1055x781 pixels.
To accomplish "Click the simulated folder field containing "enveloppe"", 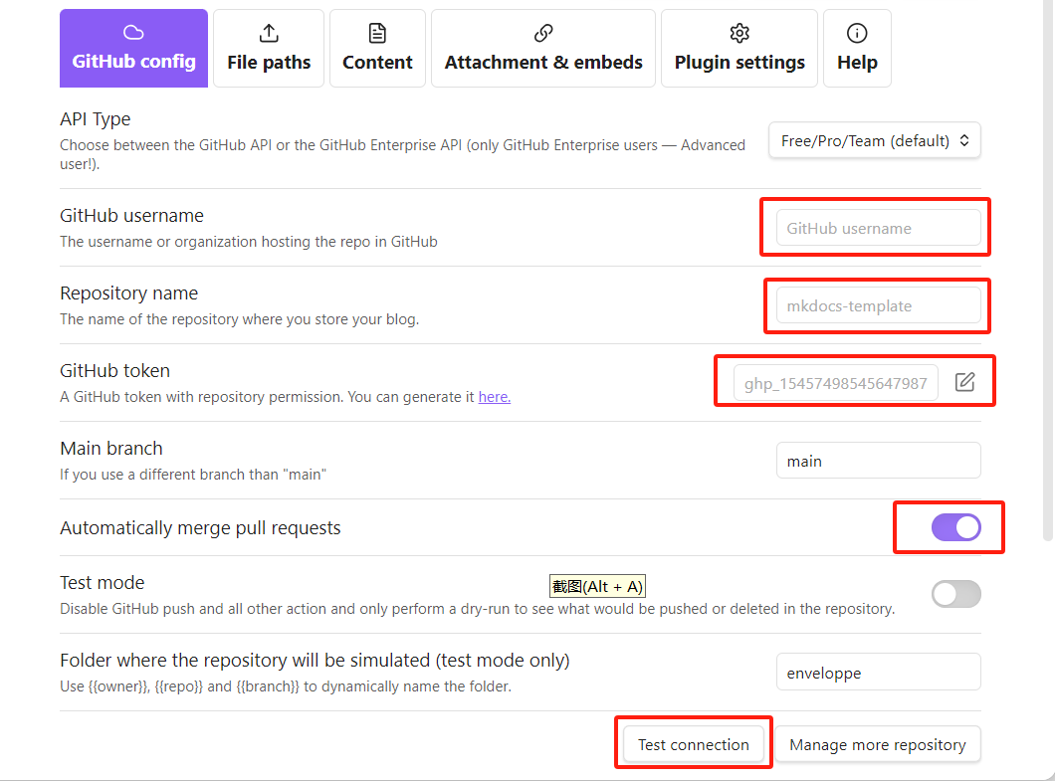I will [x=878, y=673].
